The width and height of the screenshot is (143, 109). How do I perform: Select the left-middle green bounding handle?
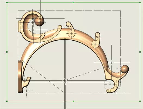click(x=7, y=52)
